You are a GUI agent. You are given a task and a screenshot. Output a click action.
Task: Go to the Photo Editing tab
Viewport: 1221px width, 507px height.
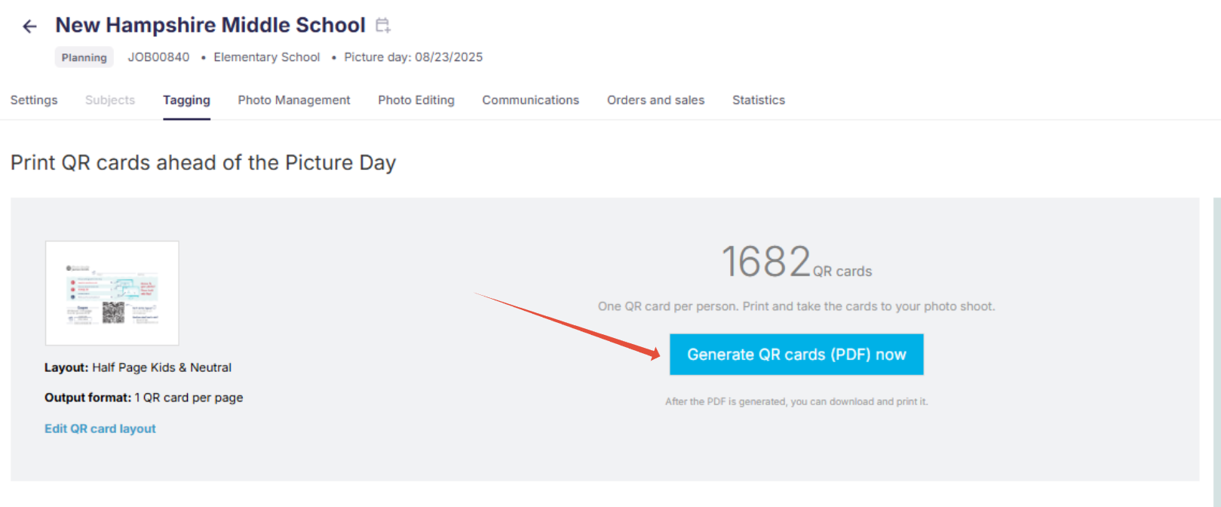(416, 100)
